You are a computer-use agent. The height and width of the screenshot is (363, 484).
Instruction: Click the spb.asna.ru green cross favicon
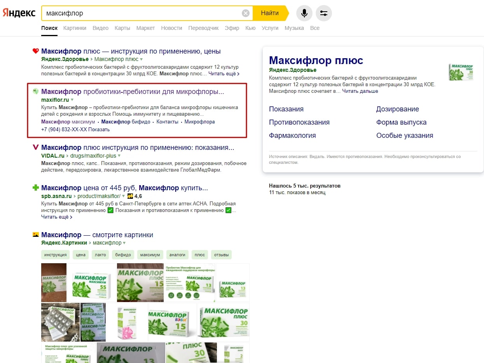click(35, 188)
